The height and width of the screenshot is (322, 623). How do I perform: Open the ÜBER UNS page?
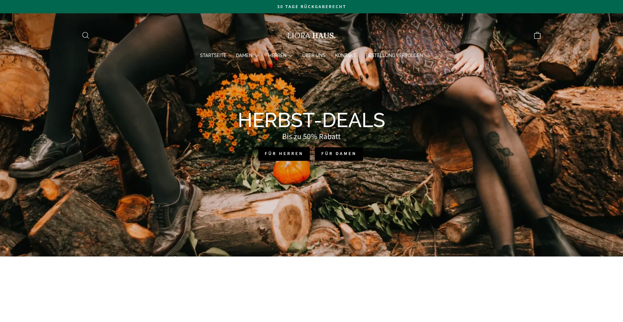pos(313,55)
